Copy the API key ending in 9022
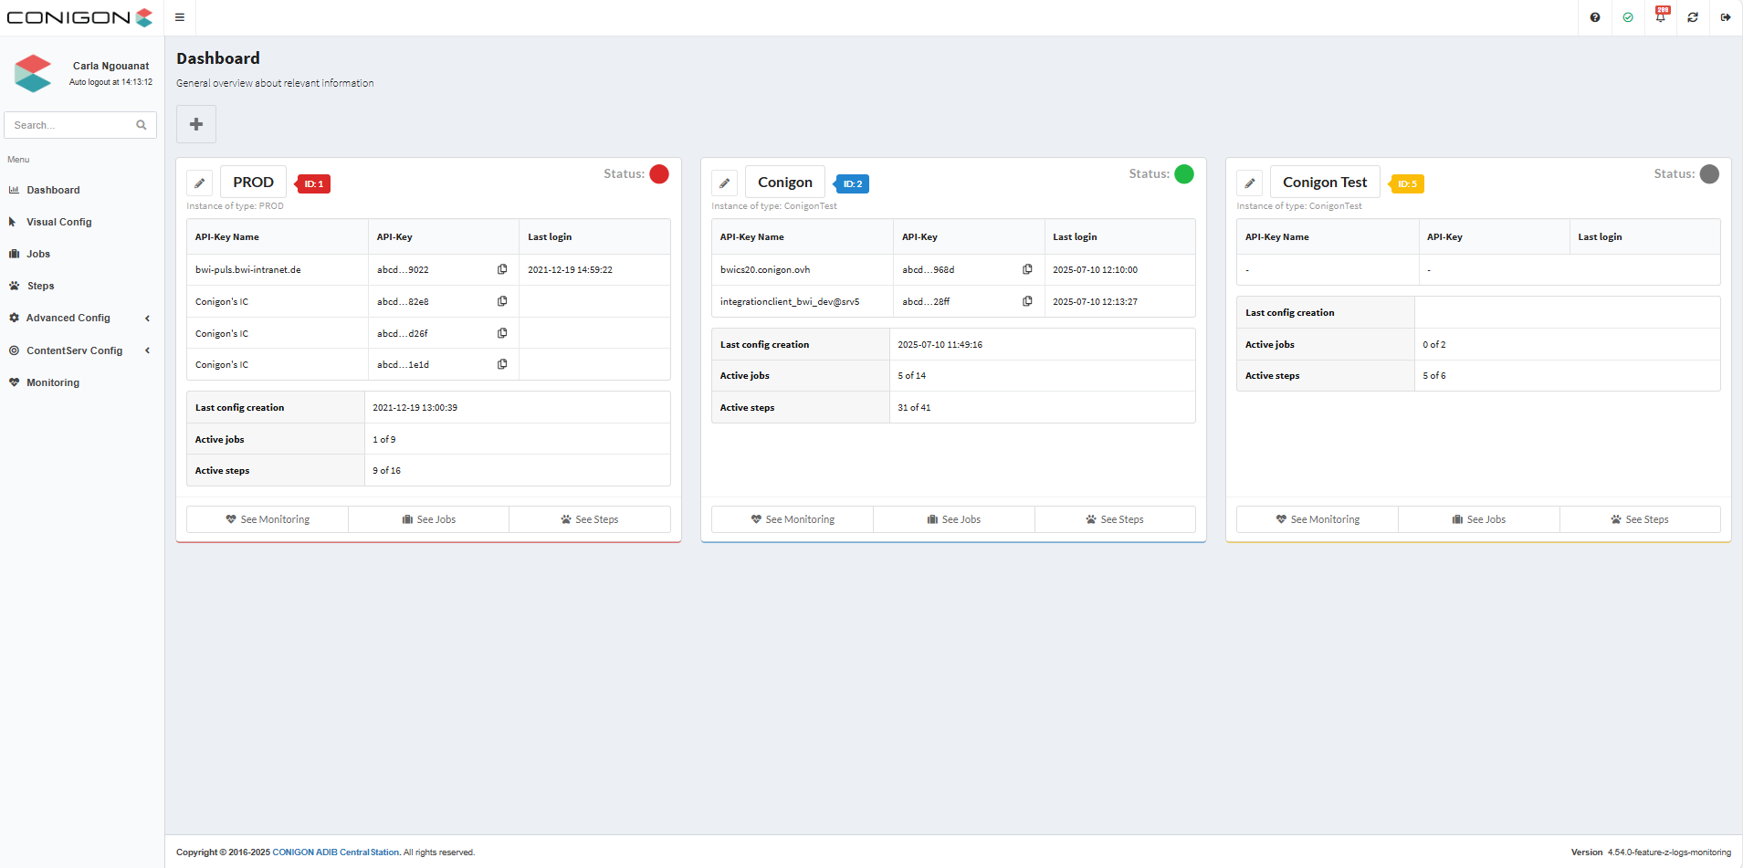1743x868 pixels. (x=502, y=269)
